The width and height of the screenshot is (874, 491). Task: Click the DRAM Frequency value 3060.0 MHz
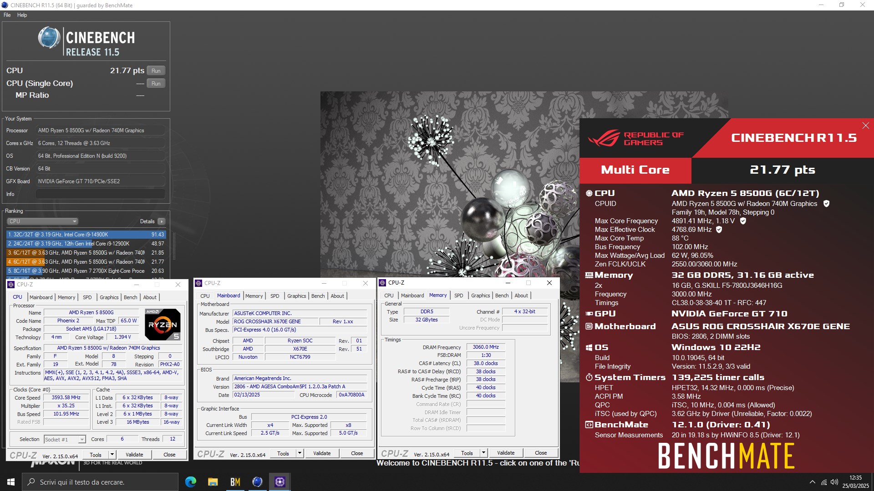pos(486,347)
